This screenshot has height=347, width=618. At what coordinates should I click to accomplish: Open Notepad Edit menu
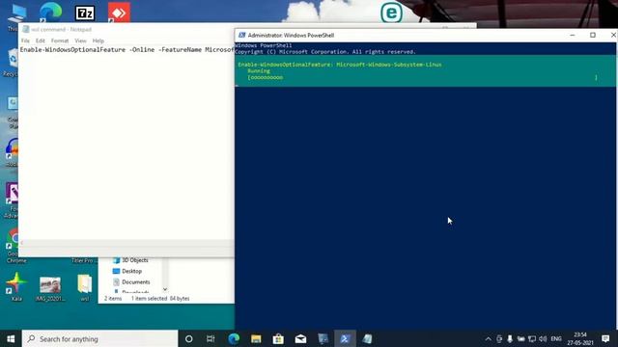pyautogui.click(x=41, y=40)
